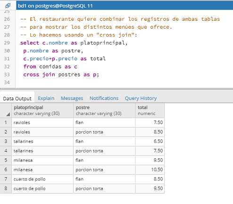Select the platoprincipal column header

(42, 110)
